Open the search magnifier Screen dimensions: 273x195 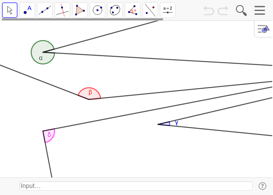click(x=241, y=11)
